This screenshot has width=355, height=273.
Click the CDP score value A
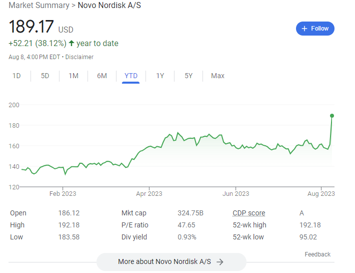301,213
